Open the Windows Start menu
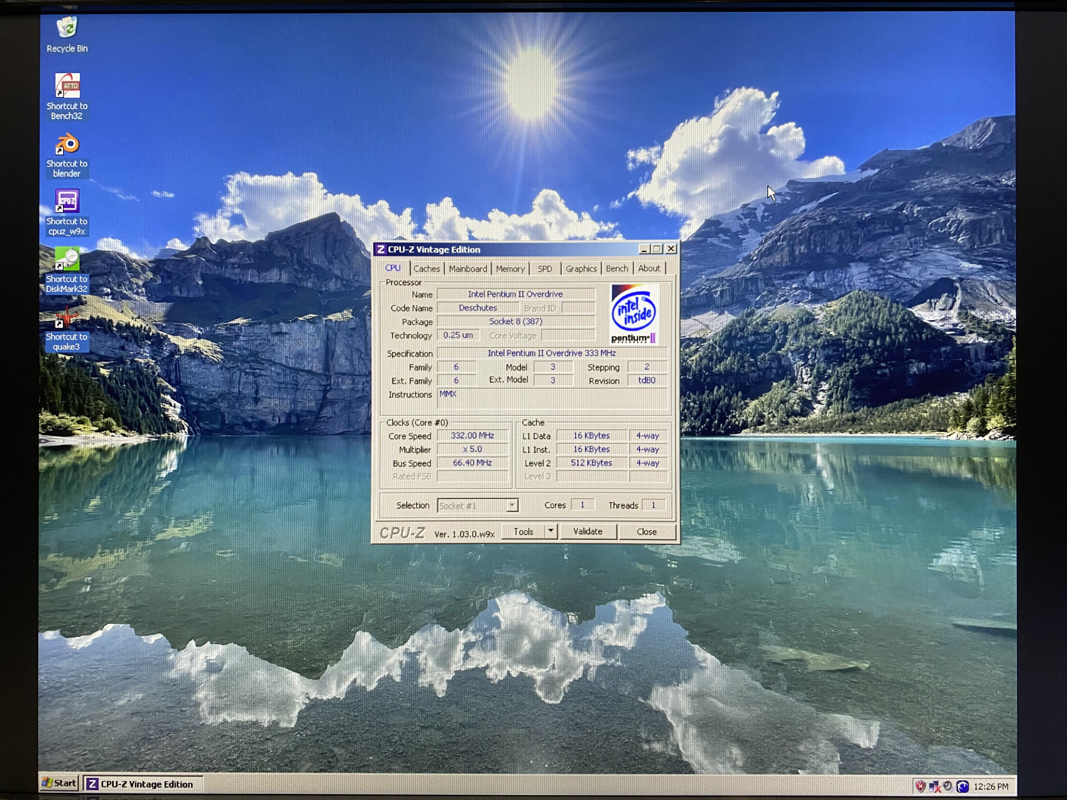 tap(59, 783)
